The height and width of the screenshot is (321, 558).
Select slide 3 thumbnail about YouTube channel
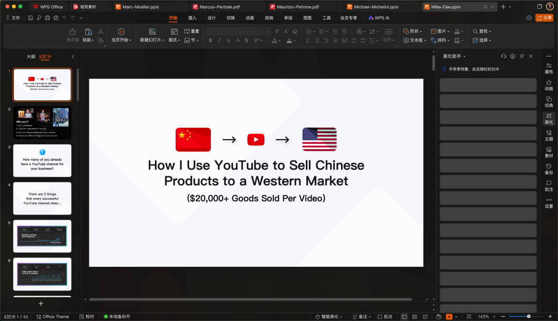coord(42,160)
